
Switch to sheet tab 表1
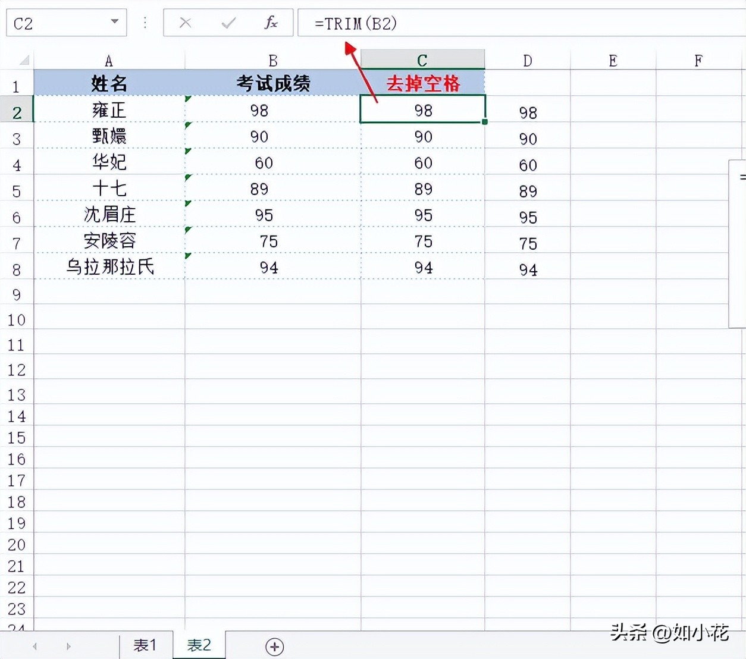click(x=145, y=645)
